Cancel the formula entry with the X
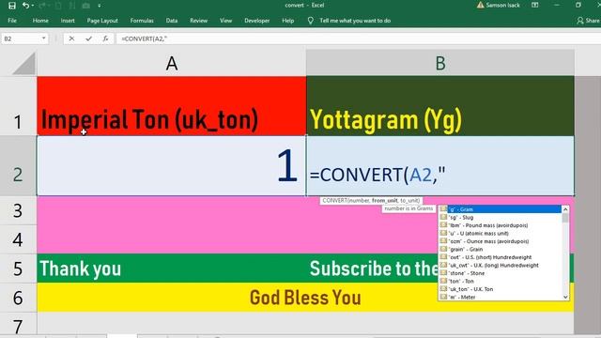Image resolution: width=601 pixels, height=338 pixels. coord(71,38)
